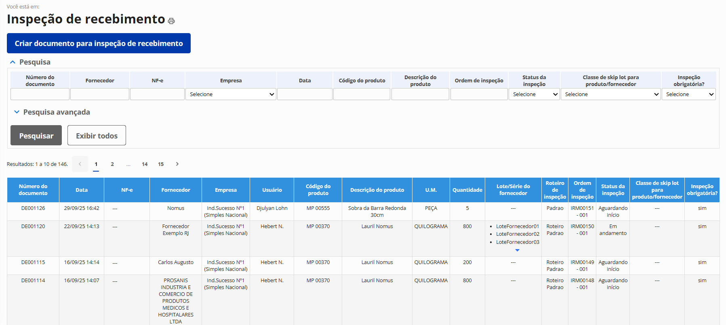
Task: Click Criar documento para inspeção de recebimento
Action: click(x=99, y=43)
